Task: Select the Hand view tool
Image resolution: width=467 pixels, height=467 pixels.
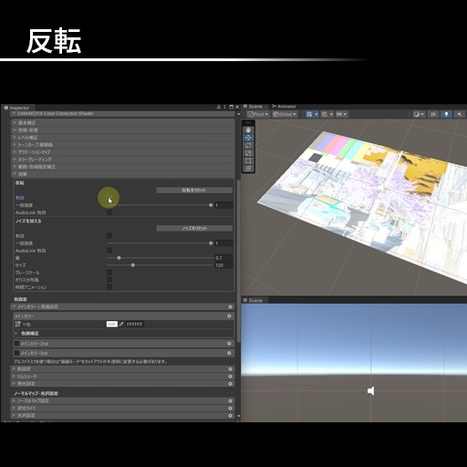Action: [x=248, y=130]
